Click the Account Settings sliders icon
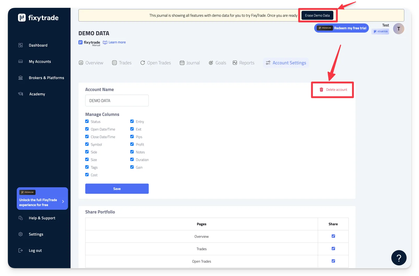The image size is (419, 276). (x=268, y=63)
